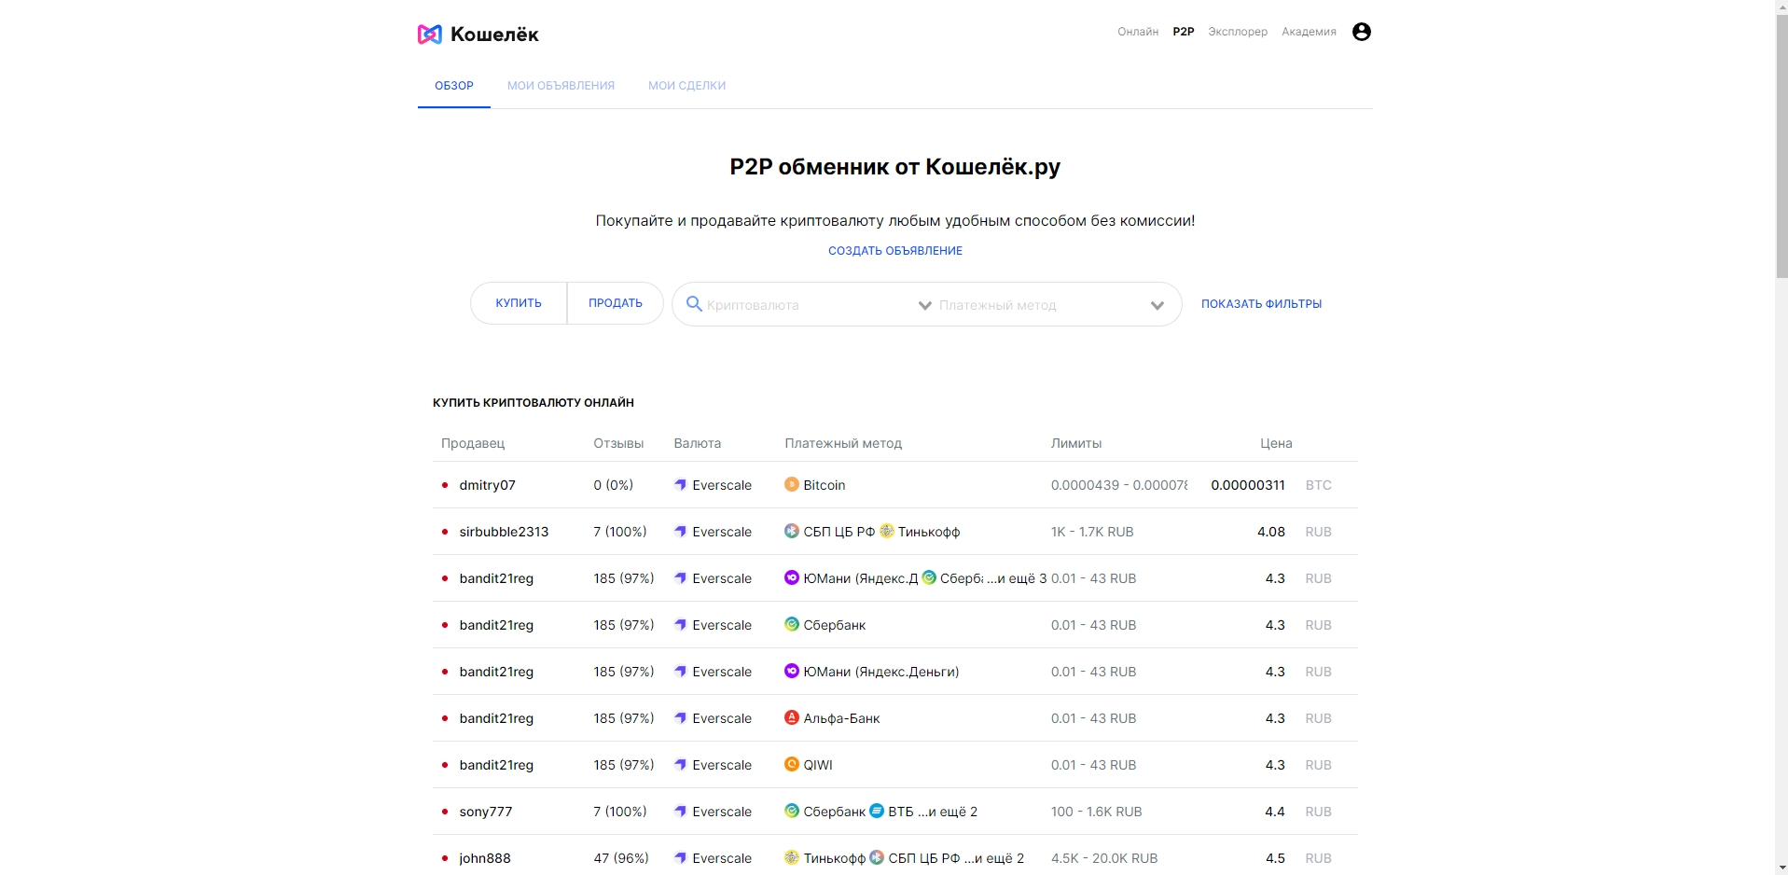Select the ПРОДАТЬ sell toggle
This screenshot has width=1788, height=875.
(x=616, y=303)
